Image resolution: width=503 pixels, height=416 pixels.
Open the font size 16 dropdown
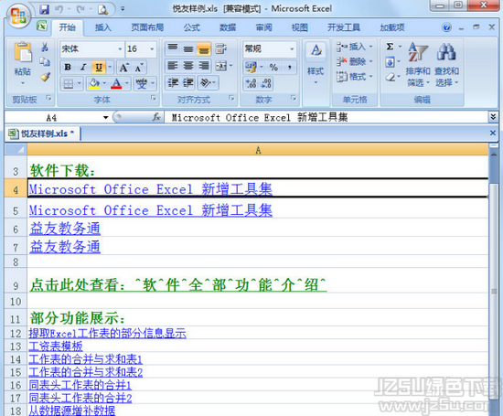pos(152,49)
